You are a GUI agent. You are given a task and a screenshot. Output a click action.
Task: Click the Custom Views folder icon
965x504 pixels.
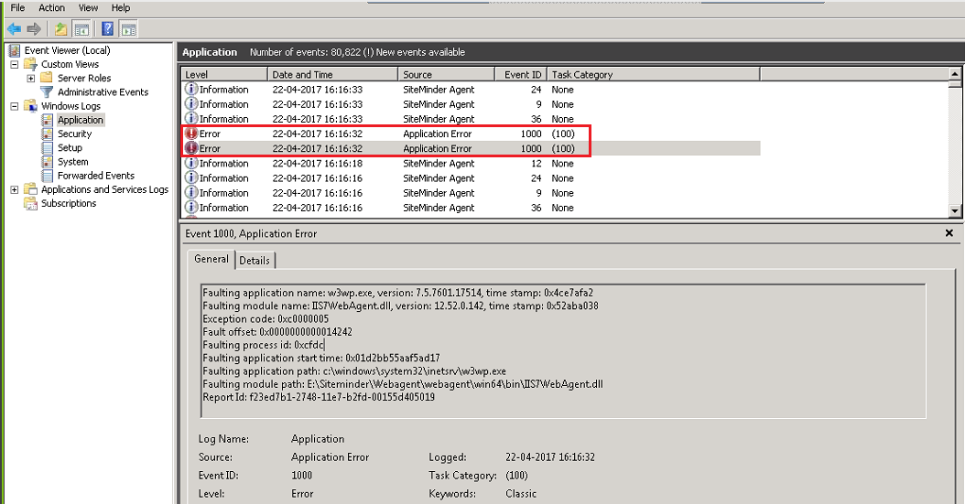(x=30, y=64)
